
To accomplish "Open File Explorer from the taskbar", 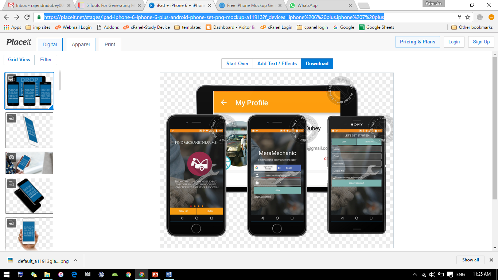I will 47,274.
